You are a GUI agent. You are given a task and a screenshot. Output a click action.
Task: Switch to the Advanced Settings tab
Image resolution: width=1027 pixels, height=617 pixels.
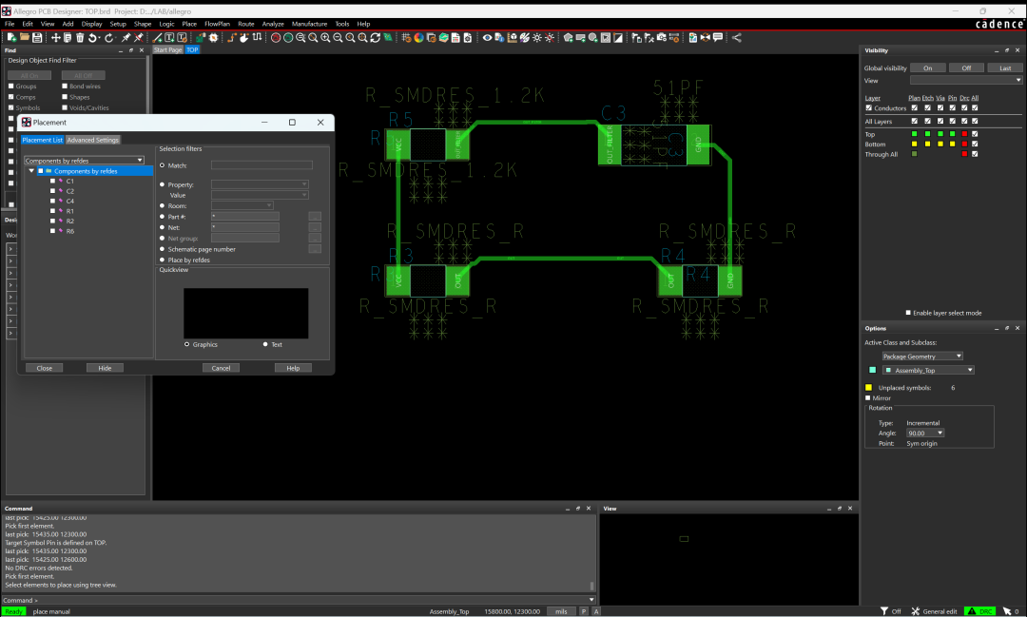click(x=93, y=140)
